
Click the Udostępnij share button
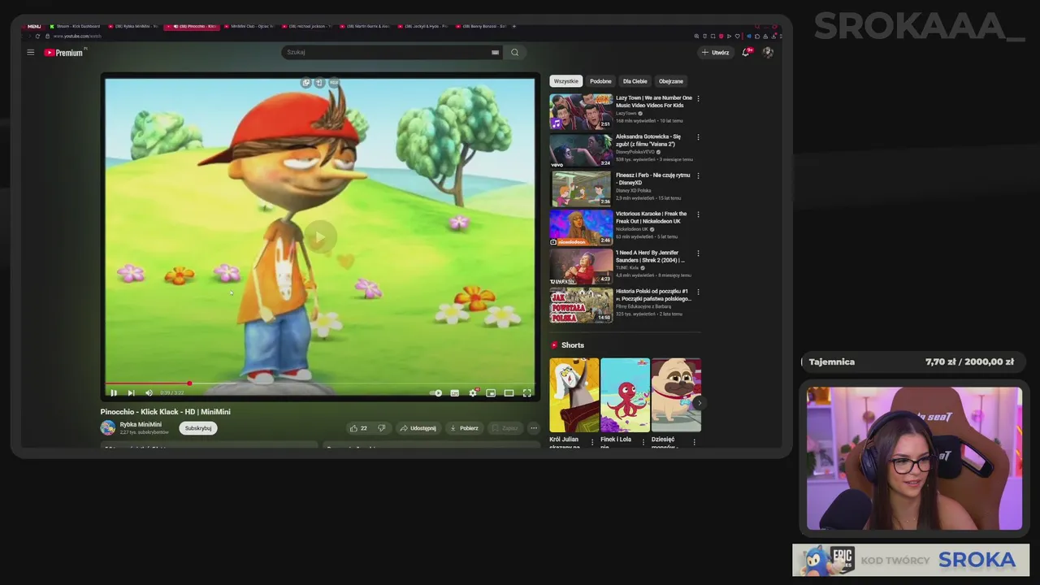tap(418, 428)
